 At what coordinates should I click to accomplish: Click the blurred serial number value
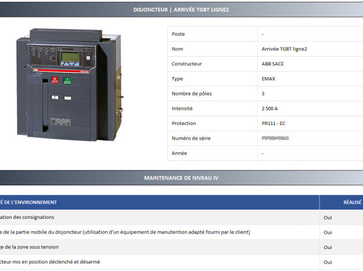(x=275, y=138)
